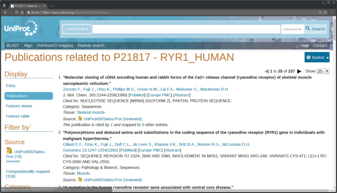Click the zoom magnifier in address bar

[x=320, y=12]
